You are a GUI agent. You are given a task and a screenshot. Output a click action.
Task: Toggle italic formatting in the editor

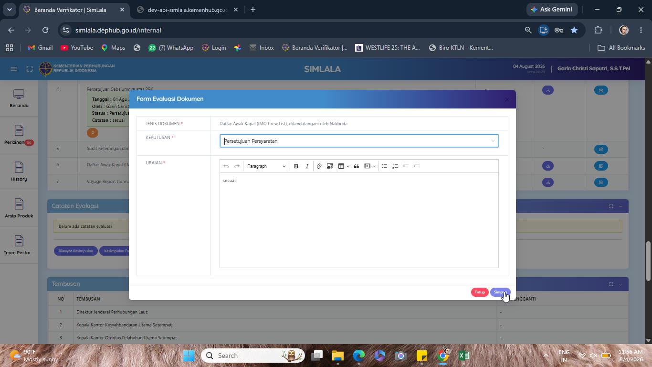[x=307, y=166]
